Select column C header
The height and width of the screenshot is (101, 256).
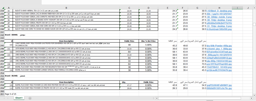pyautogui.click(x=129, y=8)
